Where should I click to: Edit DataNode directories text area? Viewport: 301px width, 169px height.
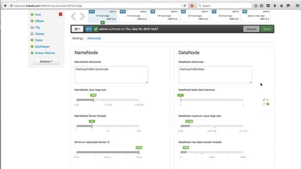click(215, 75)
